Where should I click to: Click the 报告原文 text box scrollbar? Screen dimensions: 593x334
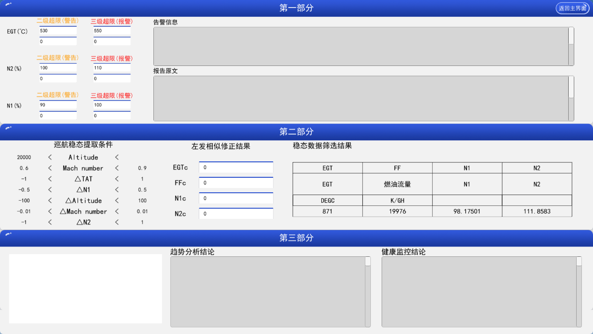pyautogui.click(x=571, y=98)
